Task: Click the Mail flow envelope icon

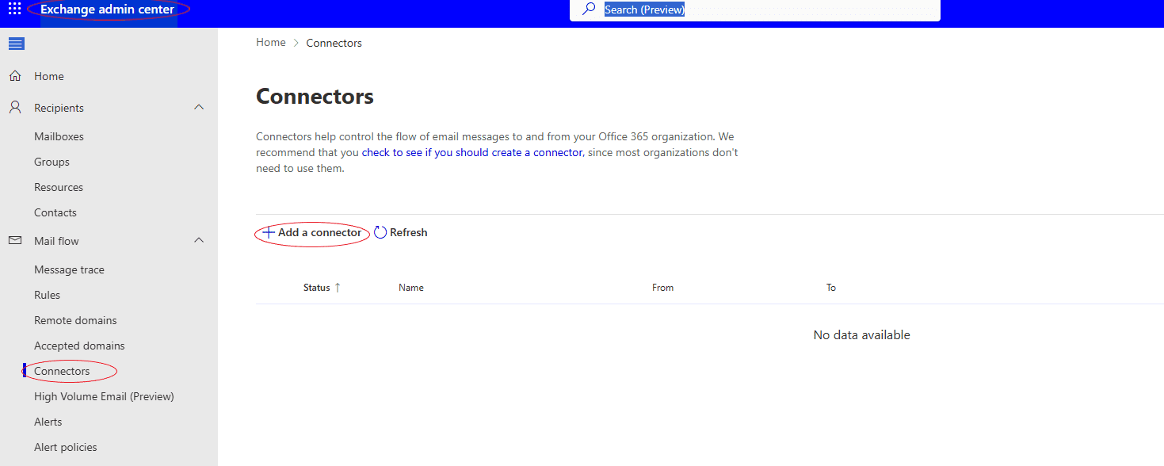Action: pyautogui.click(x=15, y=241)
